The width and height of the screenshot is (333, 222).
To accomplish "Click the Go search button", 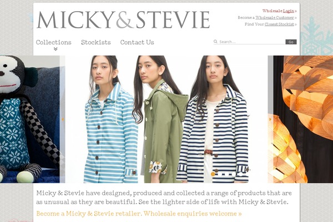I will pyautogui.click(x=291, y=42).
